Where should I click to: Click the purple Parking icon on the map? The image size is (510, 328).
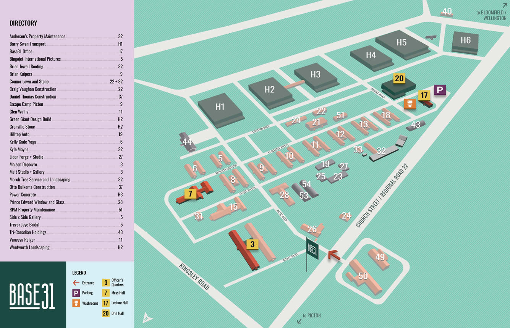[x=440, y=90]
